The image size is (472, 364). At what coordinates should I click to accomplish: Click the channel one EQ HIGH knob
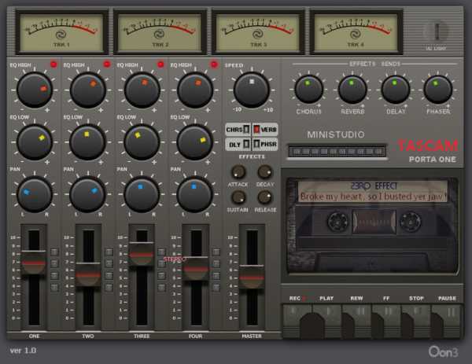(35, 90)
